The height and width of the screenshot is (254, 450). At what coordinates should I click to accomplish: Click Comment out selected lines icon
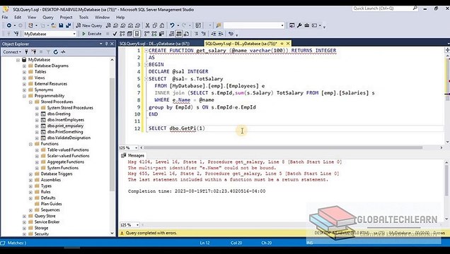coord(196,34)
